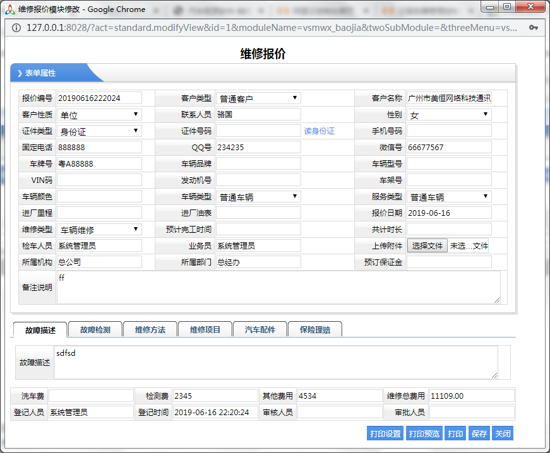Expand the 性别 dropdown
Image resolution: width=550 pixels, height=453 pixels.
coord(449,115)
